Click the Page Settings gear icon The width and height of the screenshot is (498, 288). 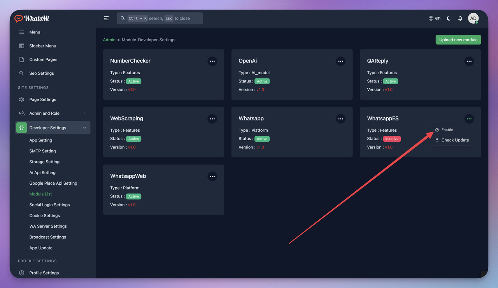21,99
